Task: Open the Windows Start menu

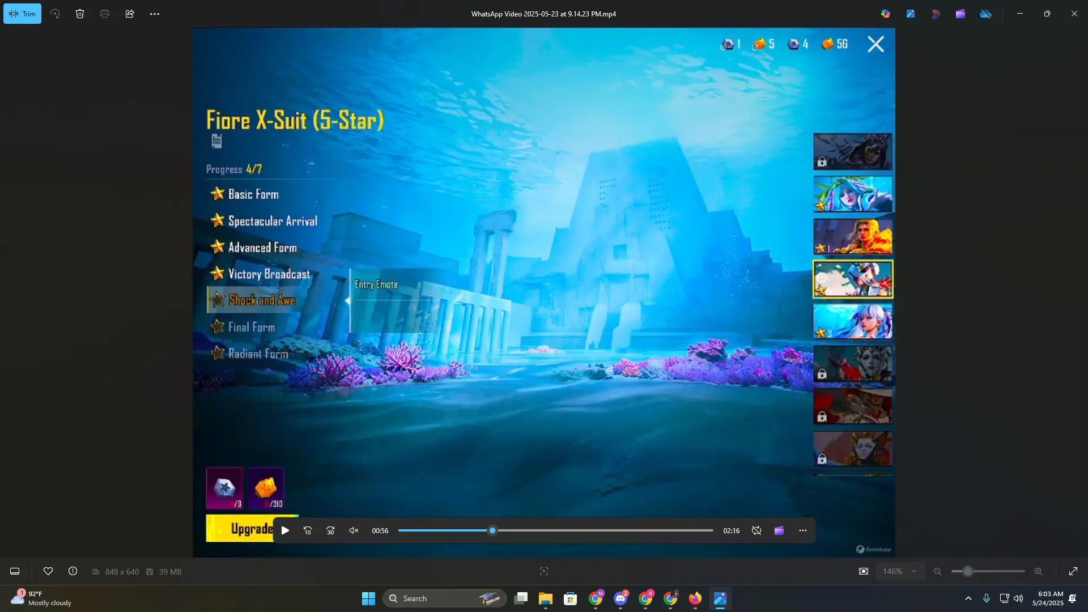Action: tap(368, 598)
